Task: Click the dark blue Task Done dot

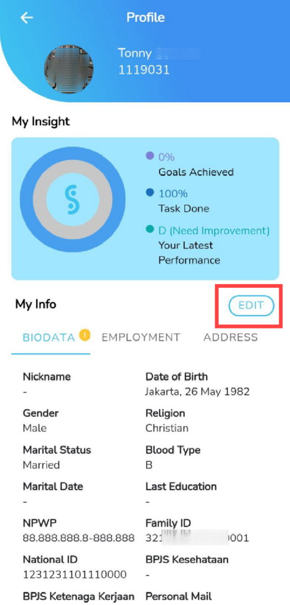Action: (149, 193)
